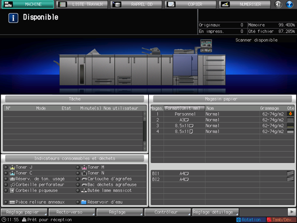Expand the Recto-verso options button
297x223 pixels.
point(72,212)
